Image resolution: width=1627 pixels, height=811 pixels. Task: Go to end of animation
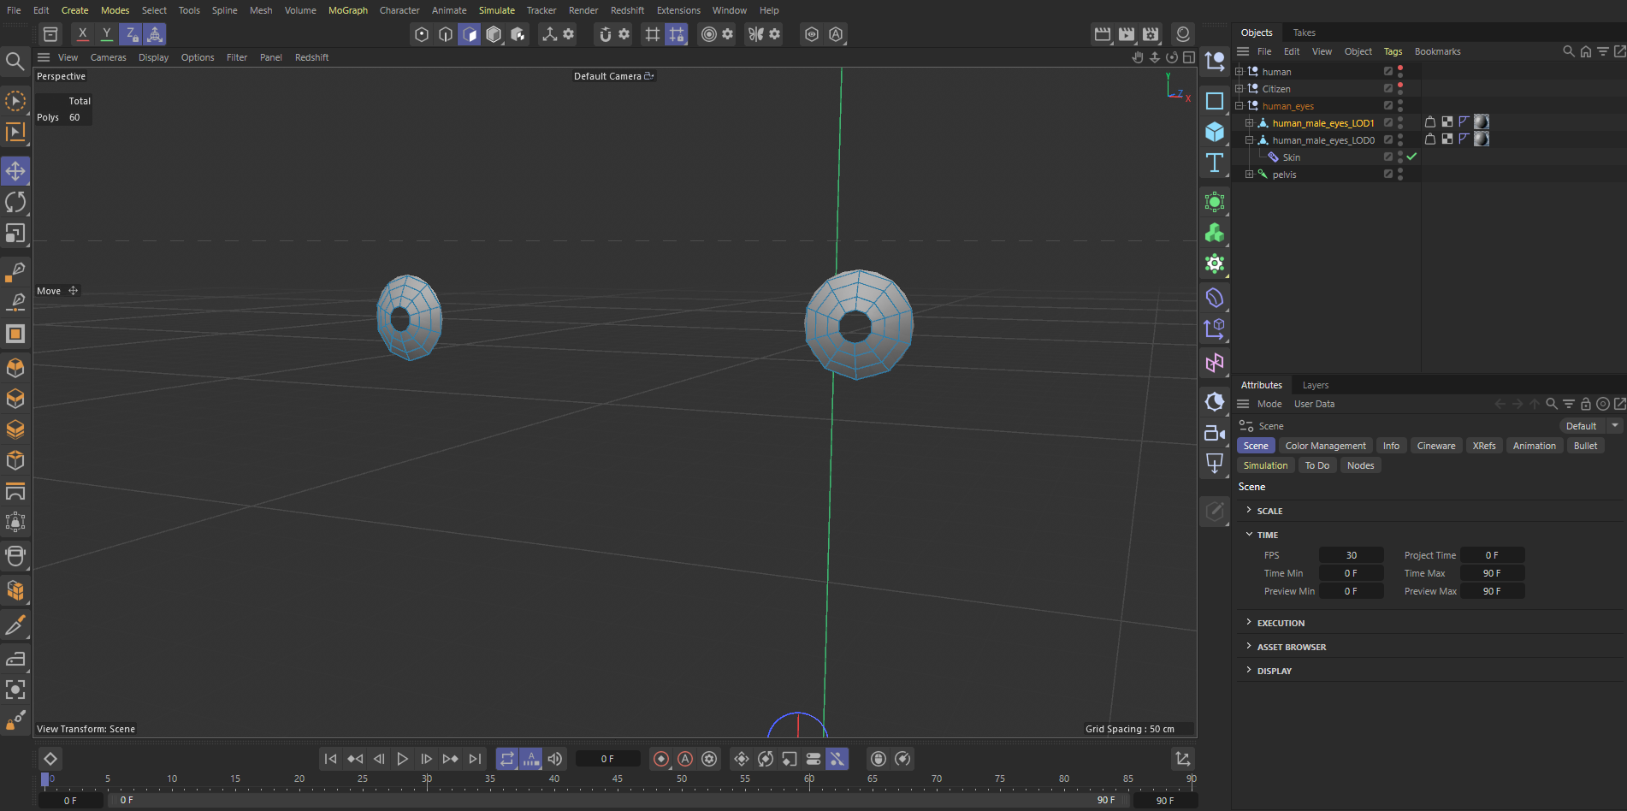click(475, 759)
